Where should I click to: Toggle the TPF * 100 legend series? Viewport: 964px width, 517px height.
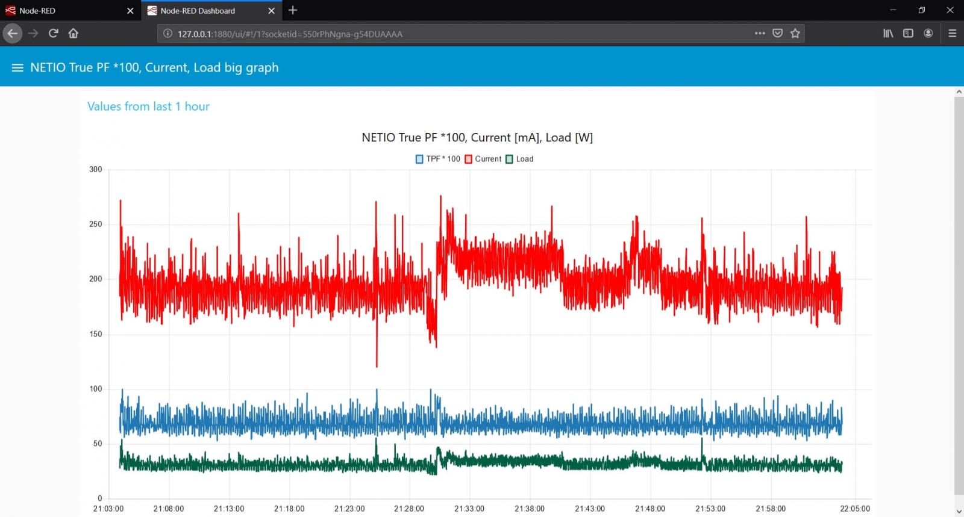click(437, 159)
